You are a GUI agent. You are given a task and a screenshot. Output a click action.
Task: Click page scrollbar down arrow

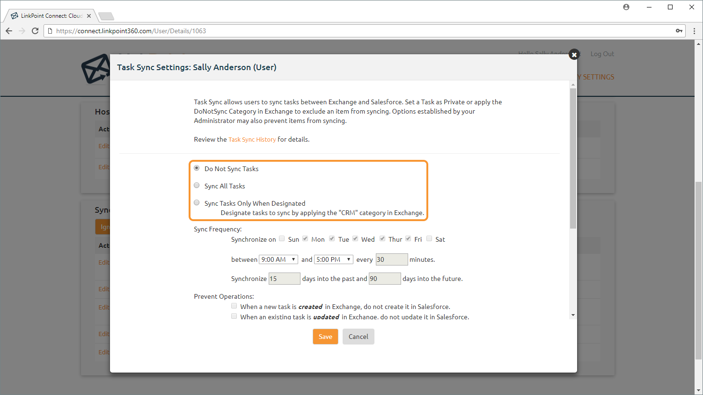click(x=698, y=390)
